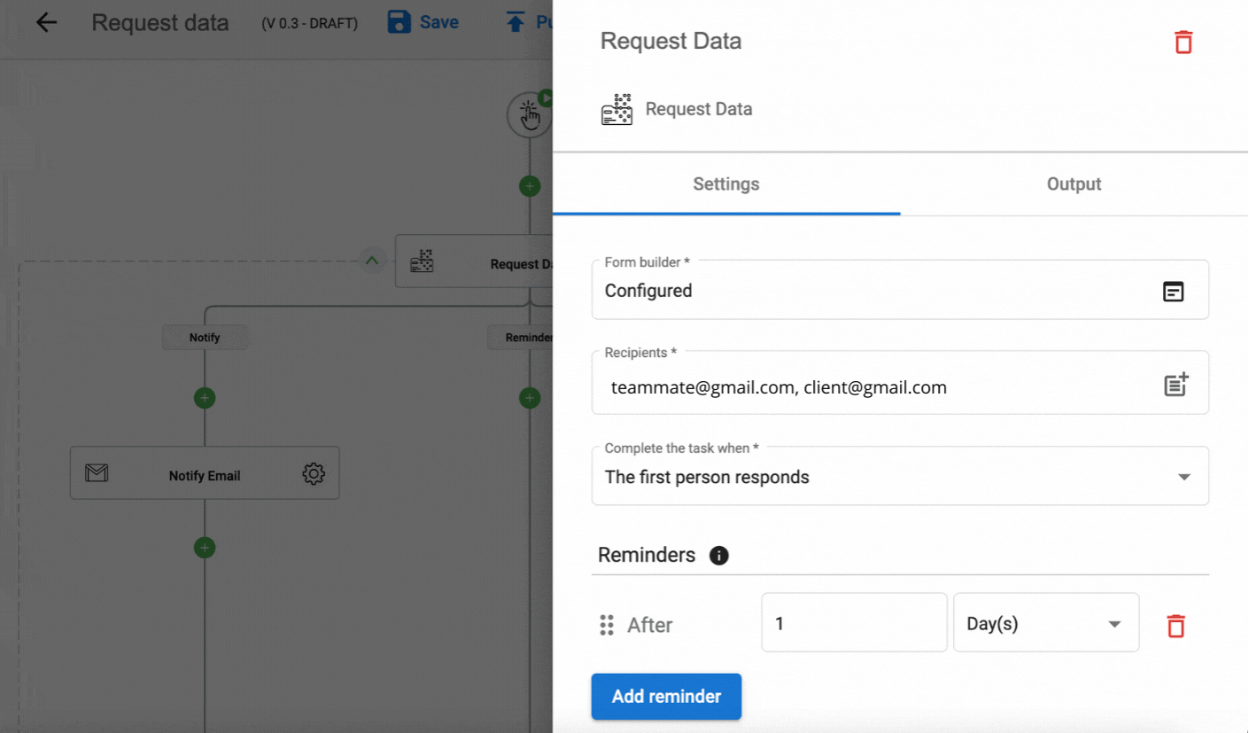The image size is (1249, 733).
Task: Collapse the Request Data branches chevron
Action: [373, 261]
